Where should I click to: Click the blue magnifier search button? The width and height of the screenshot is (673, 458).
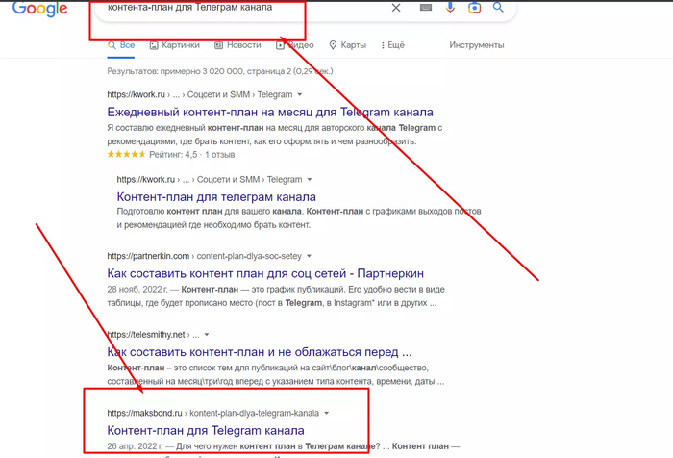point(498,7)
